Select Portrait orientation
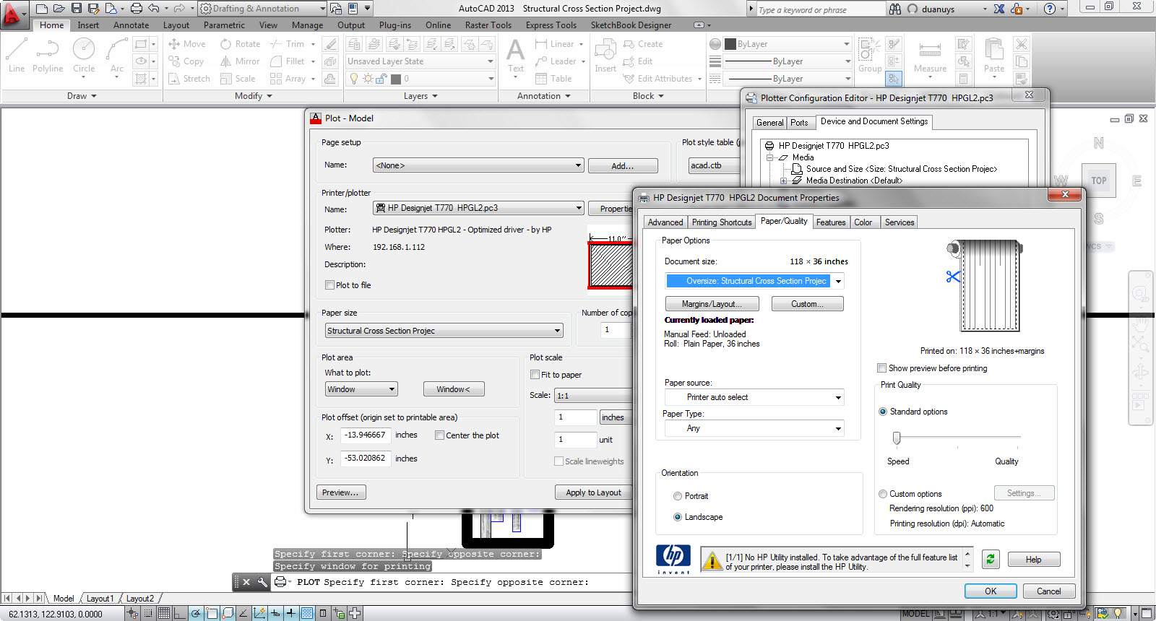1156x621 pixels. (x=678, y=496)
